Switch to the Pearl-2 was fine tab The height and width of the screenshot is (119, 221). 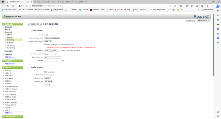pos(74,2)
